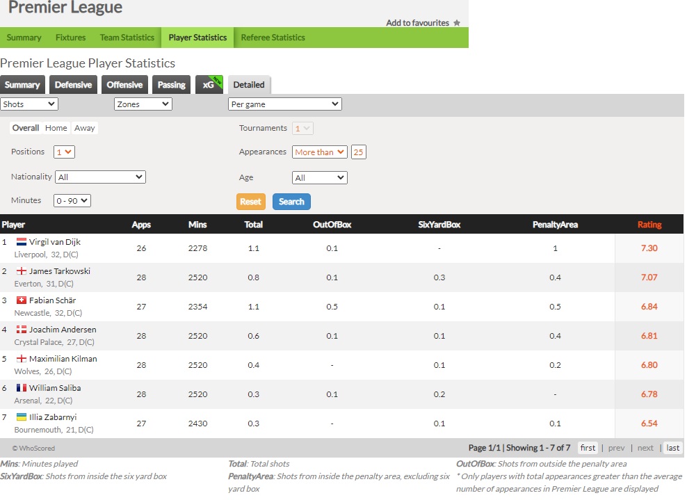687x500 pixels.
Task: Open the Appearances More than dropdown
Action: 319,152
